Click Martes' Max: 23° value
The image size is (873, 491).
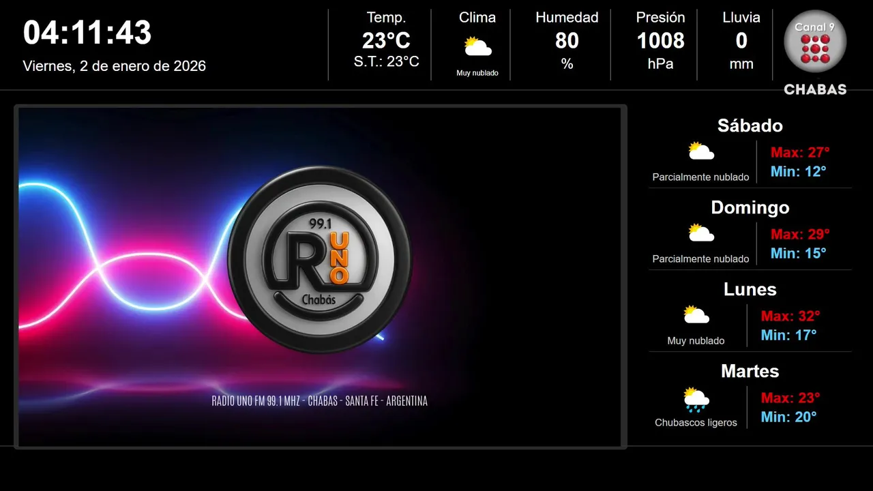(790, 398)
